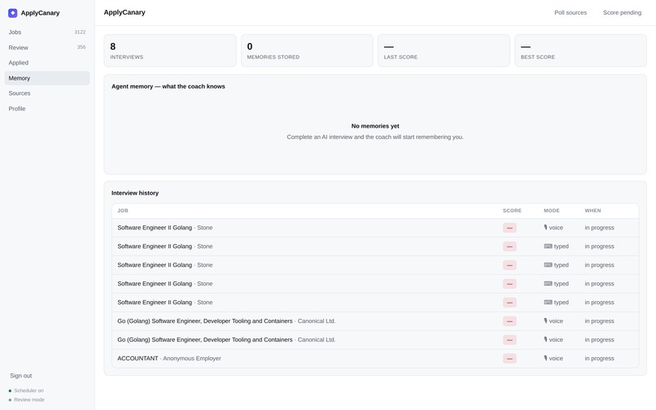This screenshot has width=656, height=410.
Task: Click the 'Interview history' heading
Action: (x=135, y=194)
